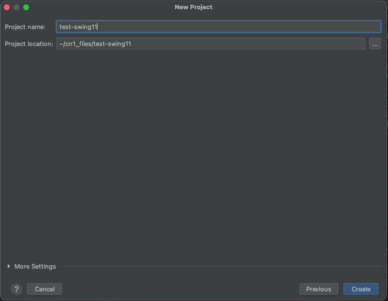This screenshot has height=301, width=388.
Task: Expand the More Settings section
Action: click(9, 266)
